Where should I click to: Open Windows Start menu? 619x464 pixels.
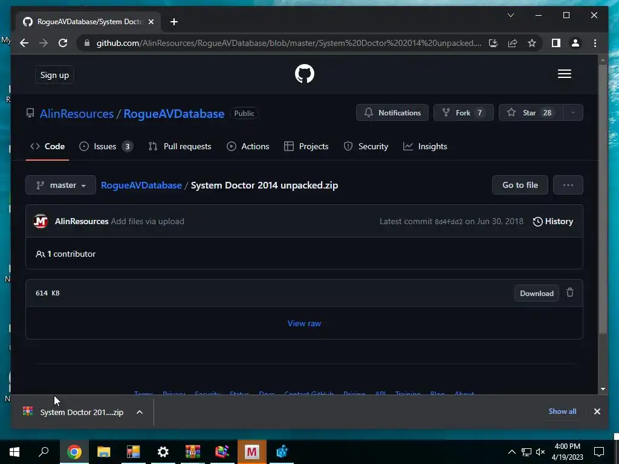point(15,452)
